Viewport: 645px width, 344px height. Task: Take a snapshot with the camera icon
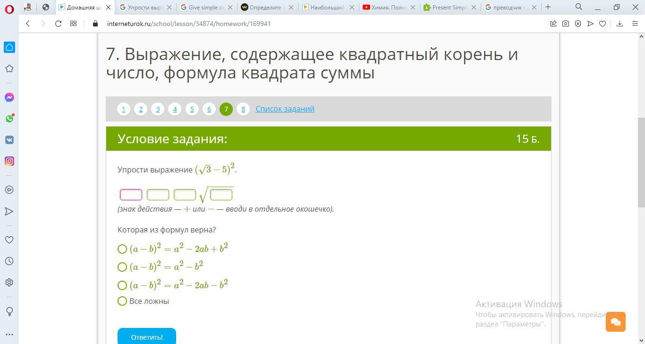click(566, 24)
